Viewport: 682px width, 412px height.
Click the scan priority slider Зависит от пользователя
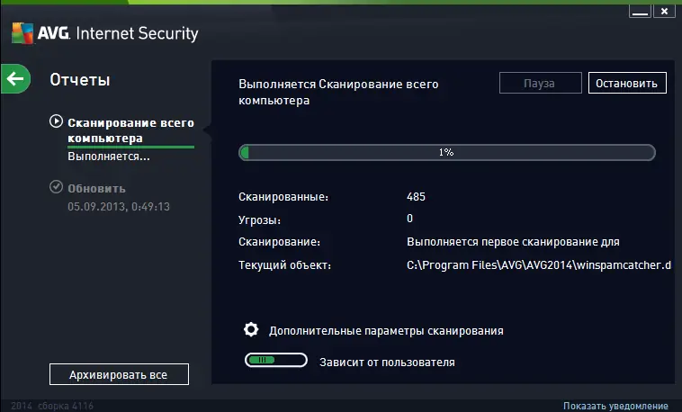click(275, 362)
